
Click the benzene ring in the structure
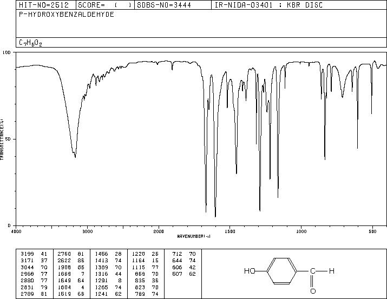(281, 271)
